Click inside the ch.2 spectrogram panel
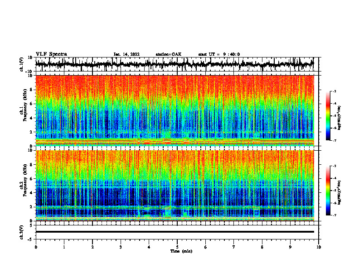Image resolution: width=359 pixels, height=277 pixels. [x=175, y=186]
